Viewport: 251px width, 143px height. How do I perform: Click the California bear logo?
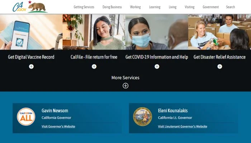[37, 7]
